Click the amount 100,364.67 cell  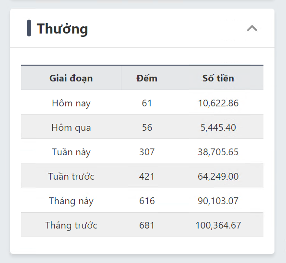point(218,225)
